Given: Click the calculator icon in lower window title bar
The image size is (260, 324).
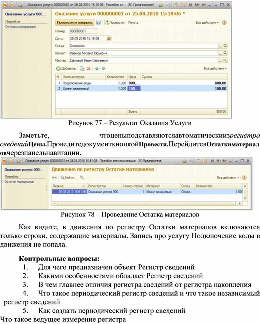Looking at the screenshot, I should click(x=198, y=161).
